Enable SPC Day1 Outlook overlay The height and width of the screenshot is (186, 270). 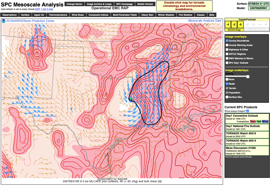tap(227, 63)
